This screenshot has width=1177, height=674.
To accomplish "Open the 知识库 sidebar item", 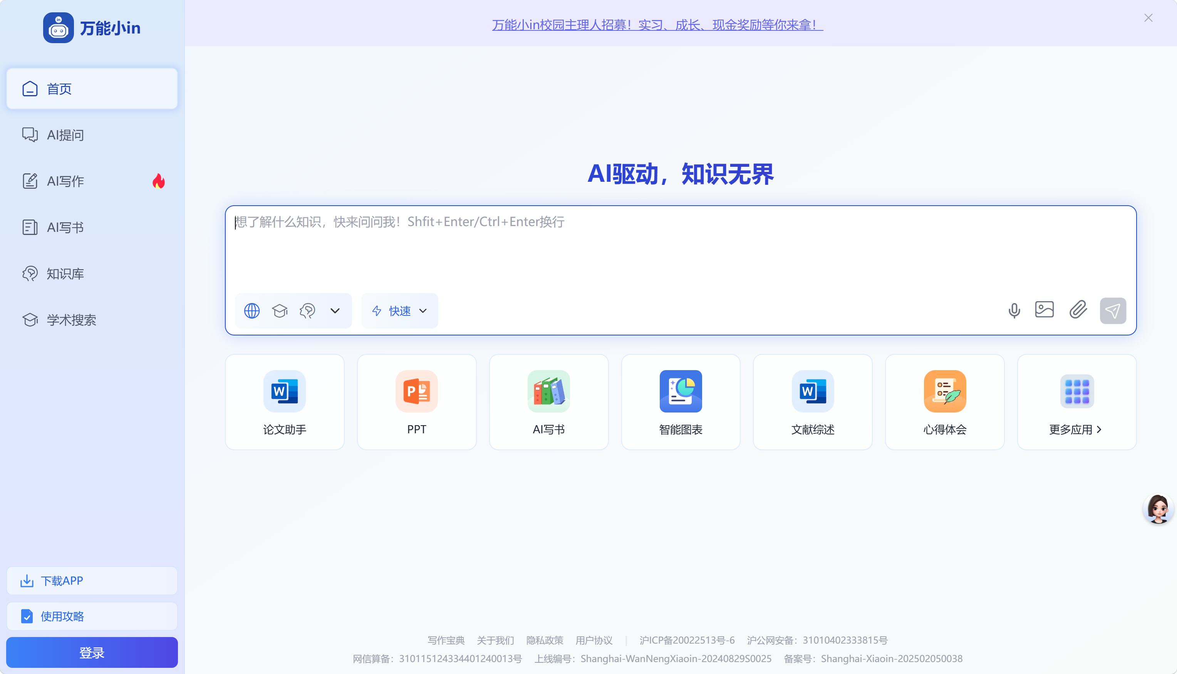I will 92,273.
